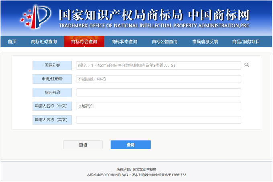
Task: Open 错误信息反馈 tab
Action: coord(205,42)
